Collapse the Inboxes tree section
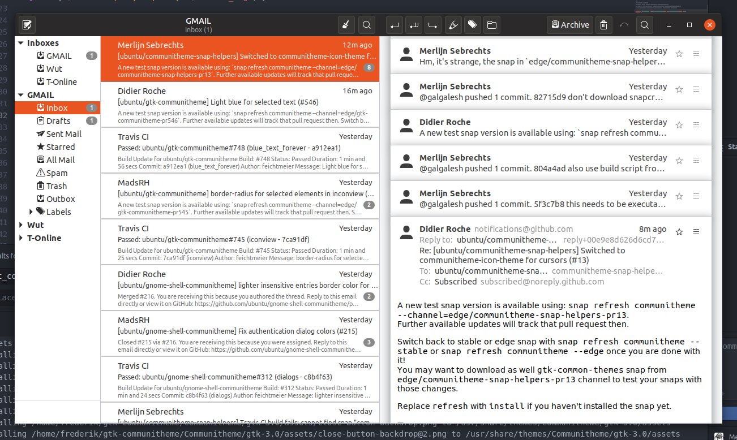Image resolution: width=737 pixels, height=440 pixels. (21, 43)
